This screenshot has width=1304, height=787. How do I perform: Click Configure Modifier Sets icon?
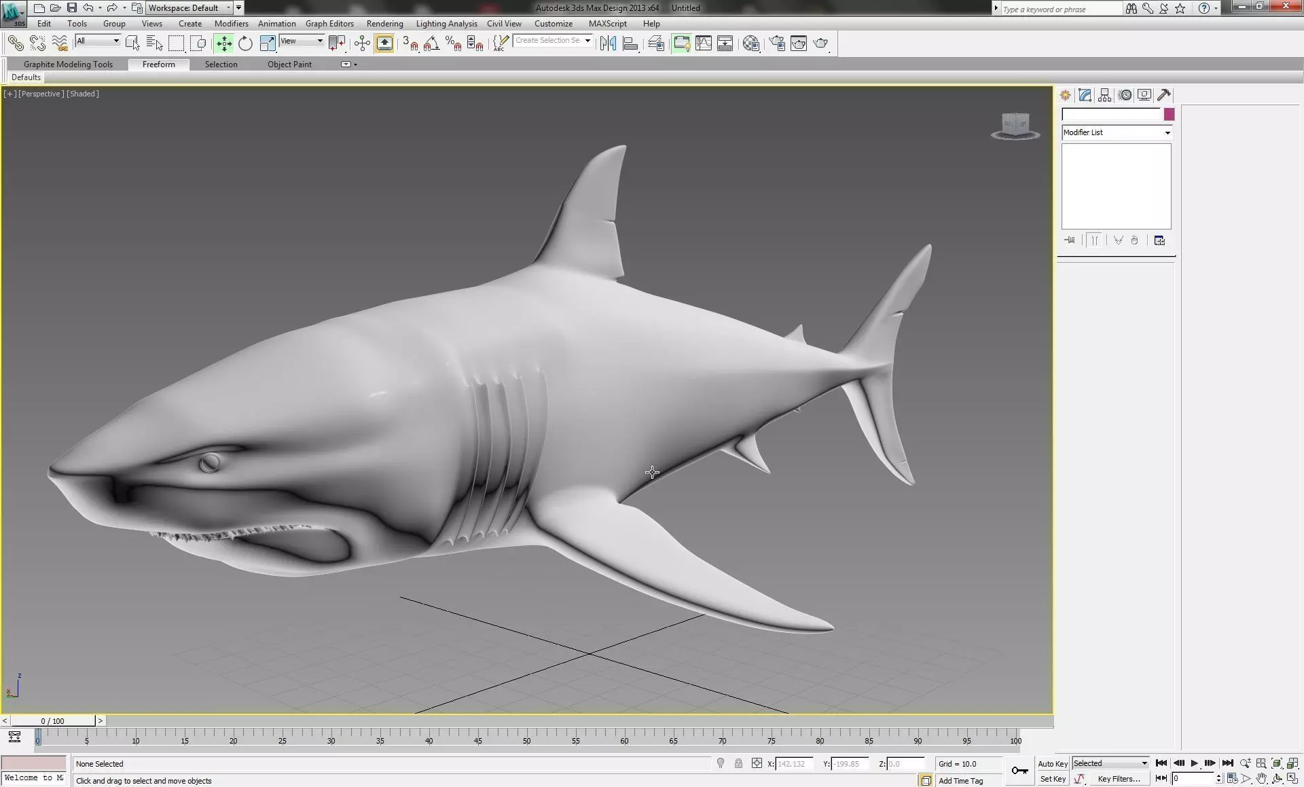(x=1159, y=240)
